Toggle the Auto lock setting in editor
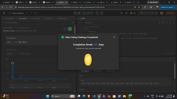This screenshot has height=99, width=177. click(89, 22)
